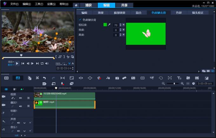Open the record/capture option in timeline toolbar
The width and height of the screenshot is (216, 138).
pyautogui.click(x=99, y=78)
